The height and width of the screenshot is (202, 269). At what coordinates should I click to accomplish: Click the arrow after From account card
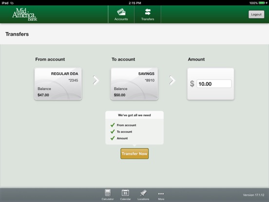coord(96,80)
